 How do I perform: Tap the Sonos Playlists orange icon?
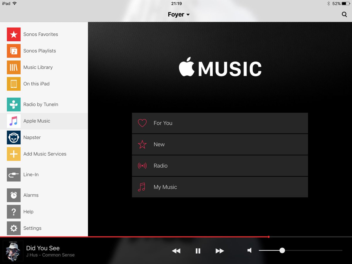coord(14,51)
